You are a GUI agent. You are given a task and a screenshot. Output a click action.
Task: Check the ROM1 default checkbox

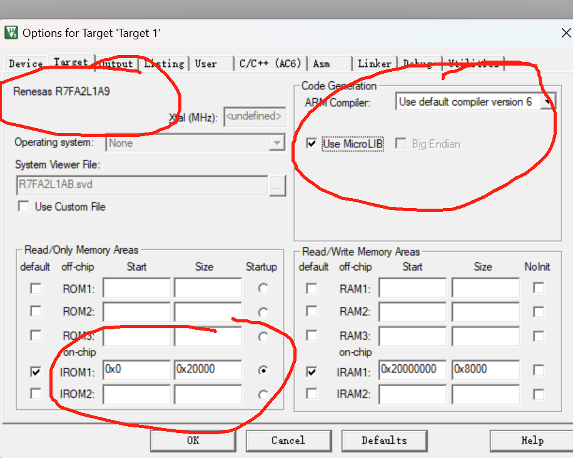(x=36, y=289)
